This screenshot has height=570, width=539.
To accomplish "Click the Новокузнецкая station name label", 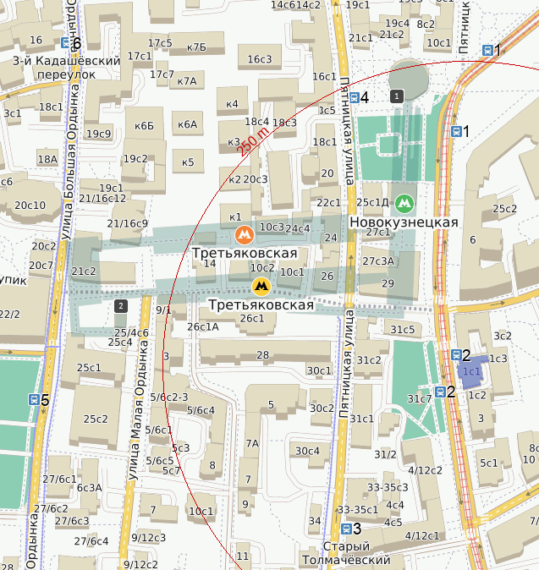I will pos(403,222).
